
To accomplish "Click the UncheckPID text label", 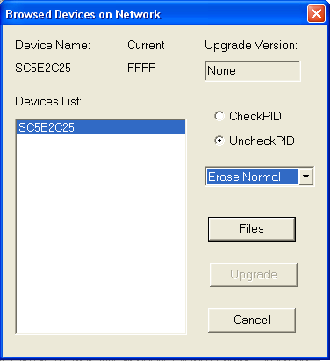I will click(262, 141).
